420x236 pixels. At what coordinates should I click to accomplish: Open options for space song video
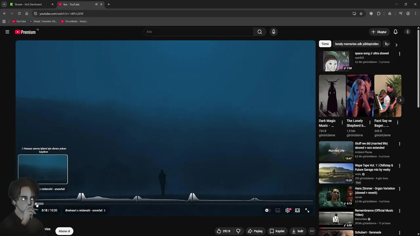[399, 54]
